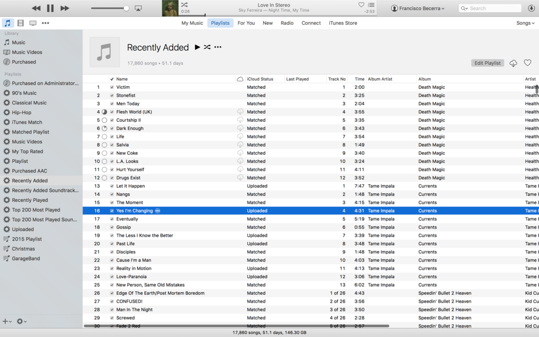The image size is (539, 337).
Task: Uncheck the Let It Happen checkbox
Action: 112,186
